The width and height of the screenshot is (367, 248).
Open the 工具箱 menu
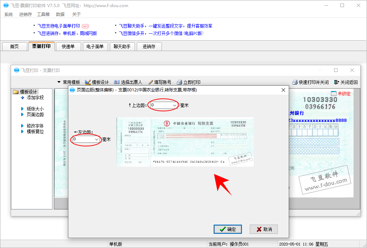point(43,15)
